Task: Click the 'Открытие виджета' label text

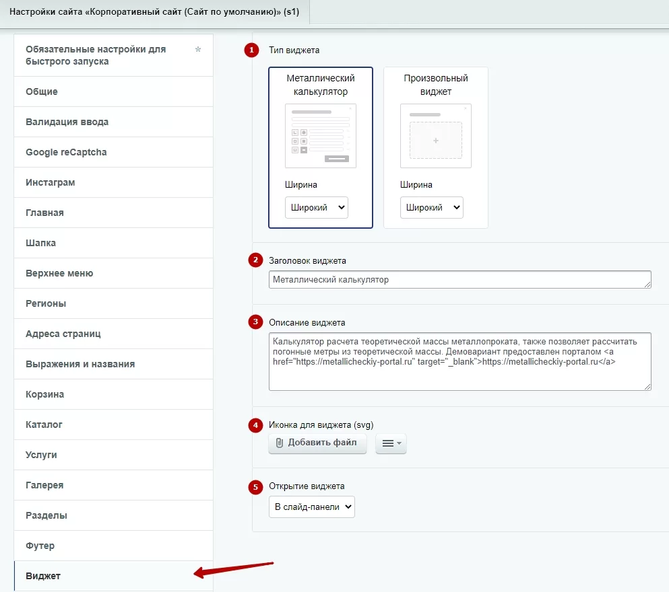Action: 307,486
